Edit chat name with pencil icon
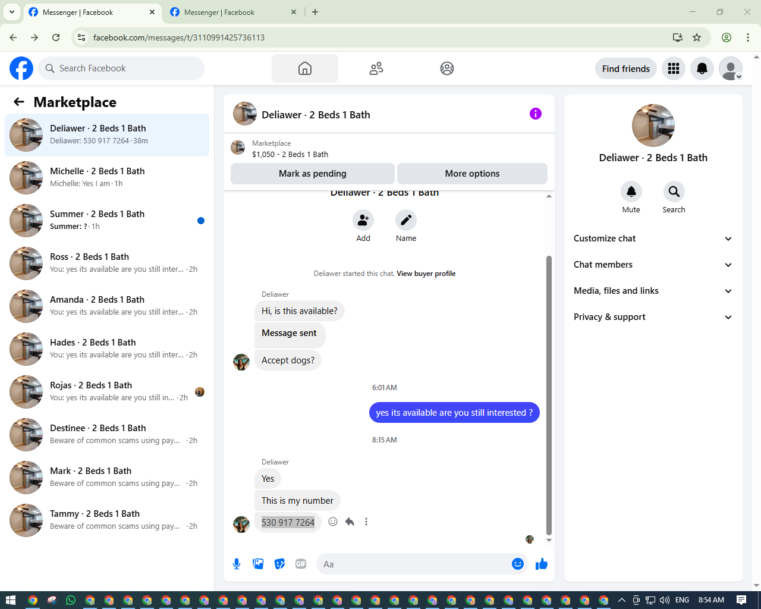761x609 pixels. coord(406,220)
